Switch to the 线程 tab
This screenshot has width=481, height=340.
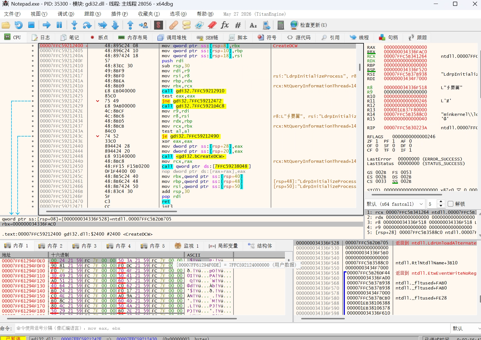[x=359, y=37]
